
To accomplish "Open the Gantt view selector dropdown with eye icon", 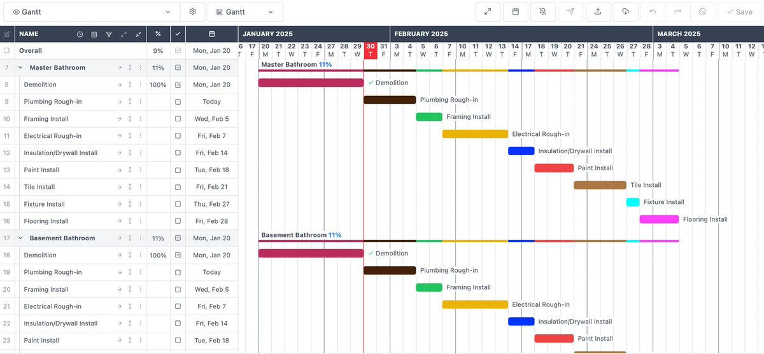I will [x=92, y=11].
